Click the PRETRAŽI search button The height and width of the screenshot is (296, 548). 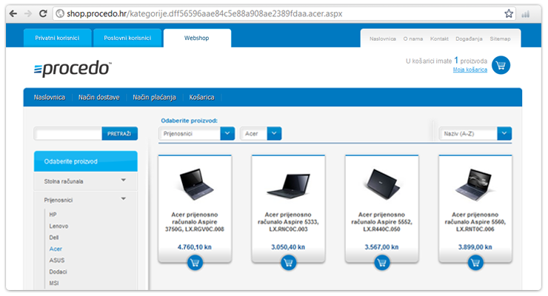pos(119,134)
